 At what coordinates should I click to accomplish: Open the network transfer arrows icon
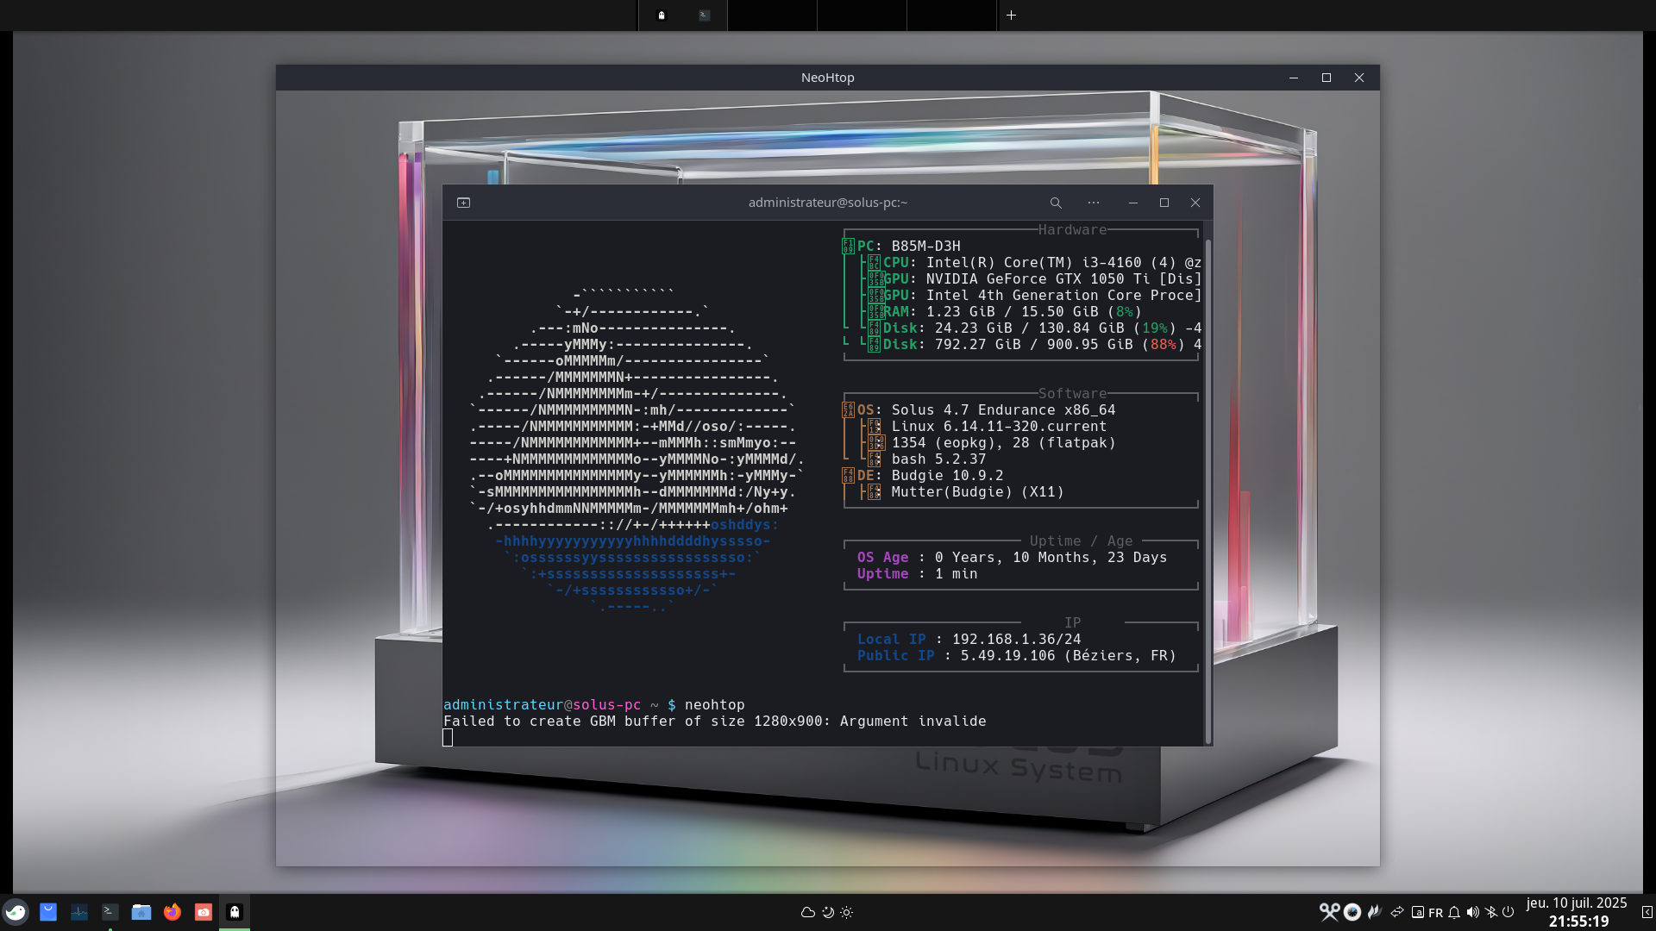point(1397,912)
